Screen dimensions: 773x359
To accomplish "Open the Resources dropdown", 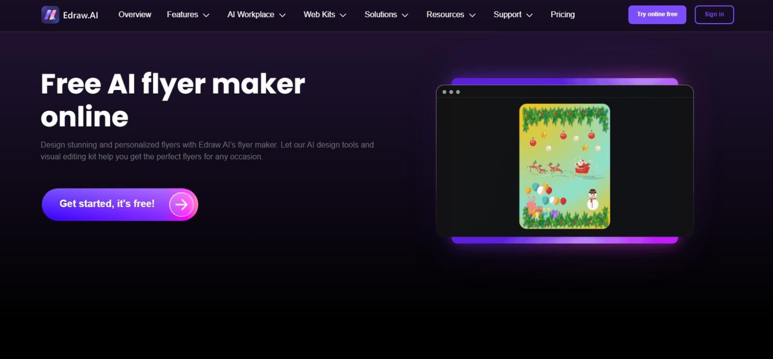I will coord(451,15).
